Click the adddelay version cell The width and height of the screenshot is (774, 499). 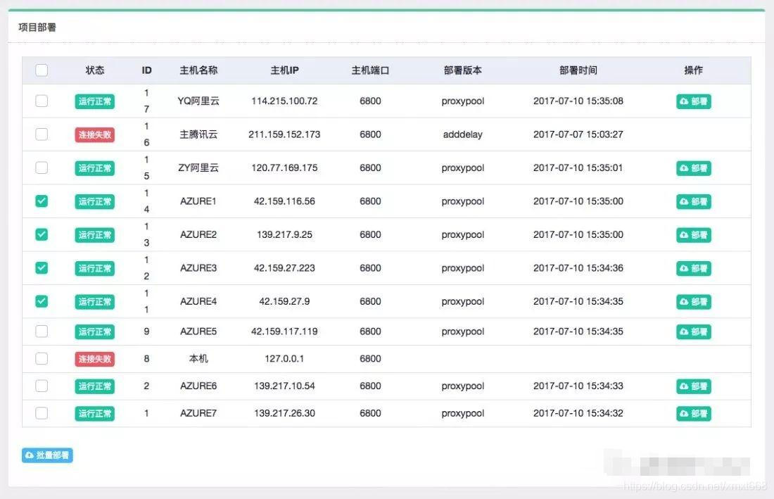coord(462,134)
